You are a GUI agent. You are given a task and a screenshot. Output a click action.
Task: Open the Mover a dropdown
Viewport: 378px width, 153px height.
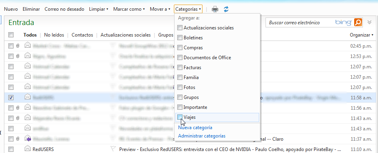(x=160, y=10)
